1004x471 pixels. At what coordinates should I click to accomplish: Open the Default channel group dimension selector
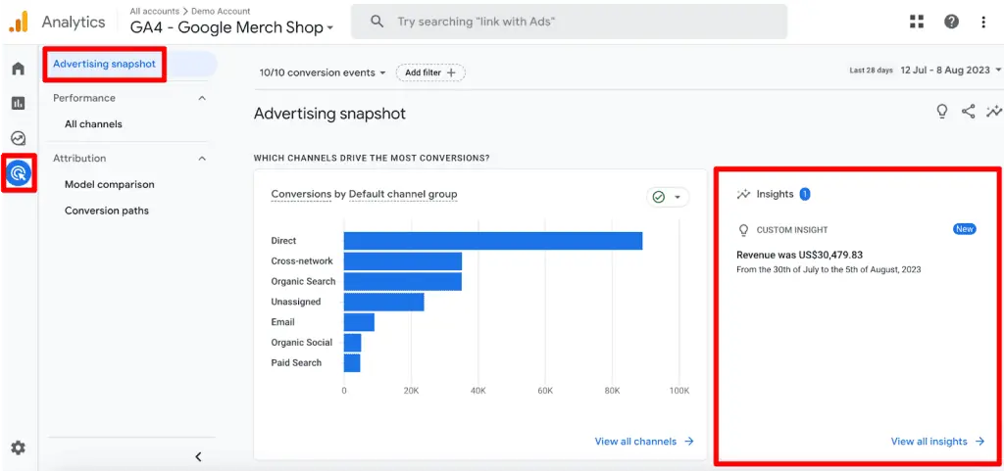click(x=403, y=194)
